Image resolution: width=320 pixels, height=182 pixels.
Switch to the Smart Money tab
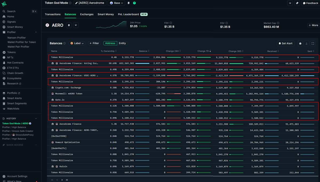106,14
